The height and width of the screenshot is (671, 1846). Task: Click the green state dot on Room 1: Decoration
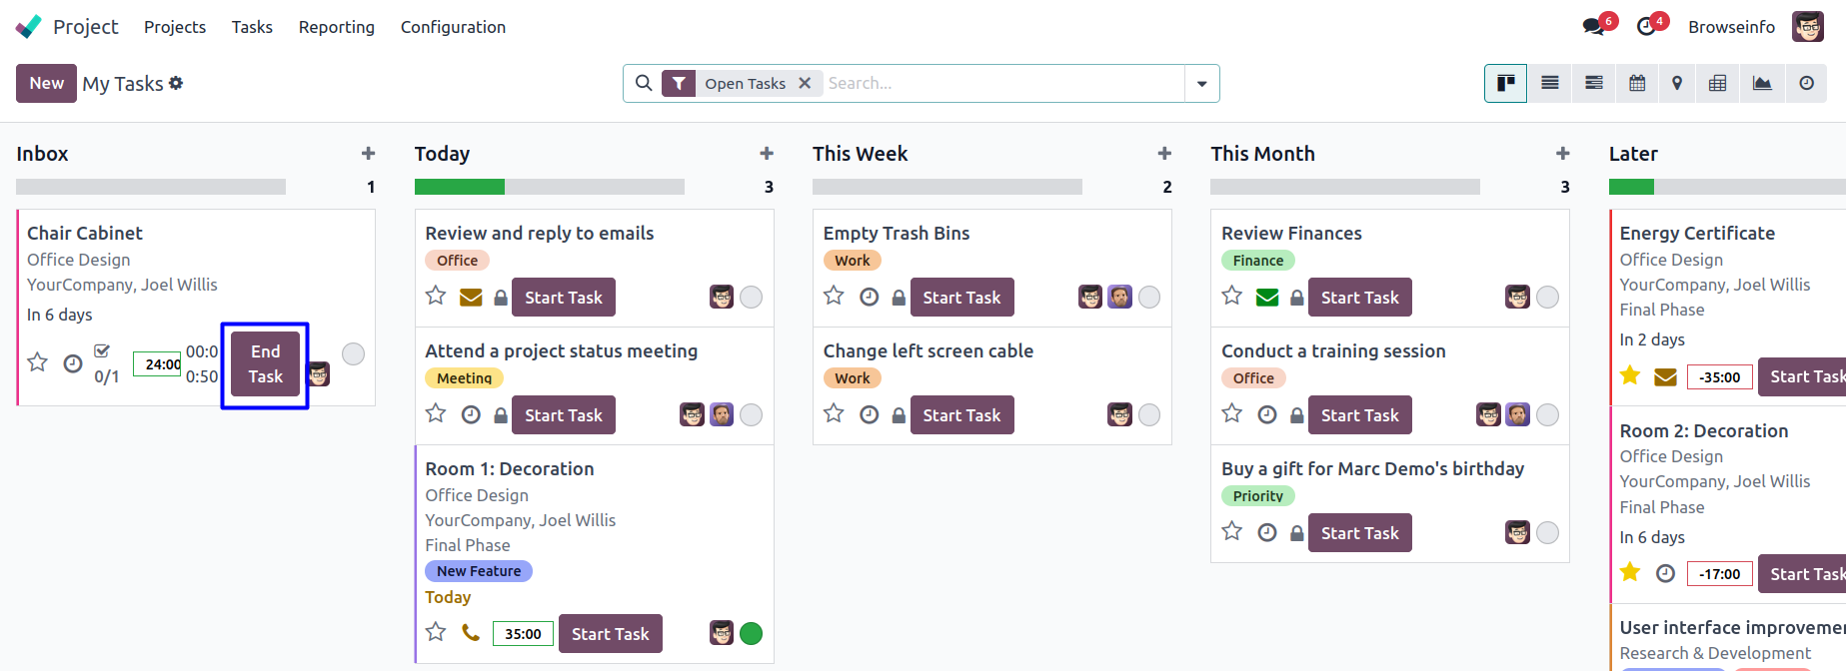point(751,633)
